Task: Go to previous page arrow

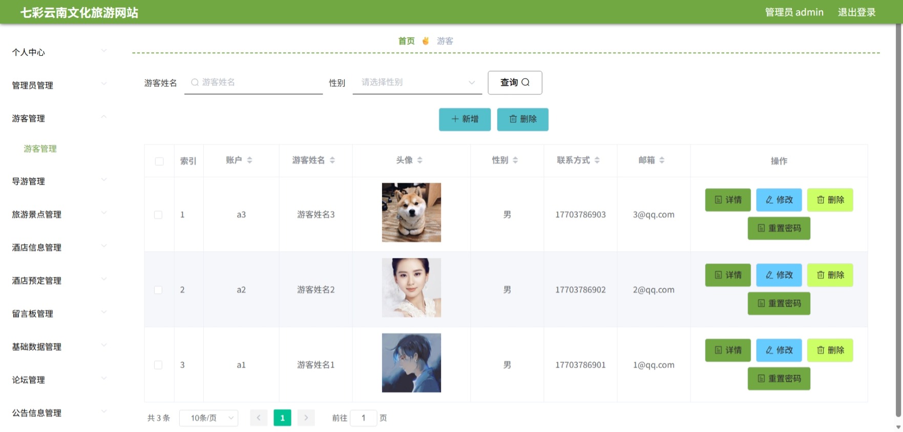Action: tap(259, 418)
